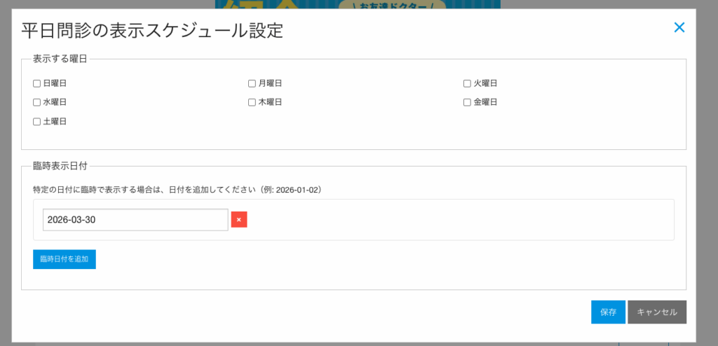Screen dimensions: 718x346
Task: Mark the 土曜日 checkbox
Action: click(37, 122)
